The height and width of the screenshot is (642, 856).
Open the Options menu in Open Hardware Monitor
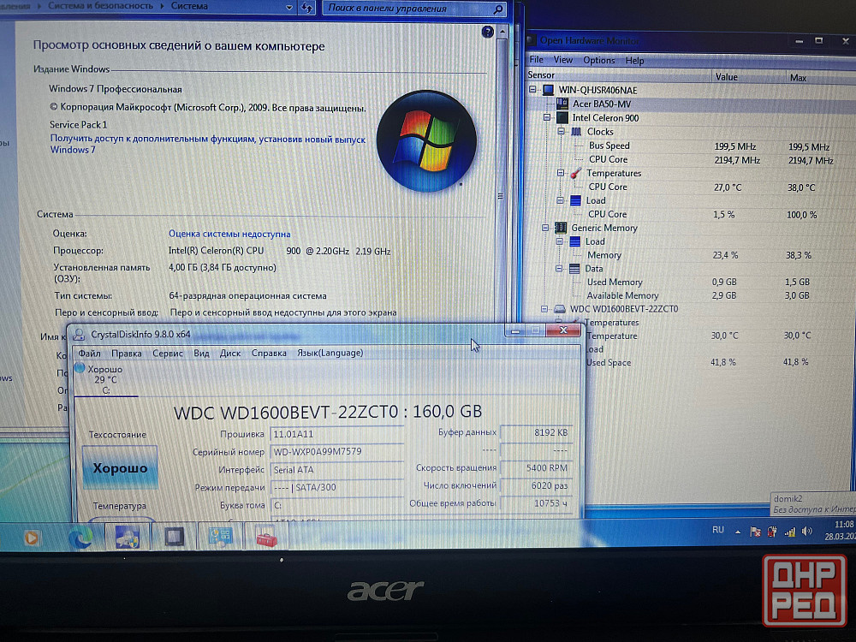(x=598, y=60)
